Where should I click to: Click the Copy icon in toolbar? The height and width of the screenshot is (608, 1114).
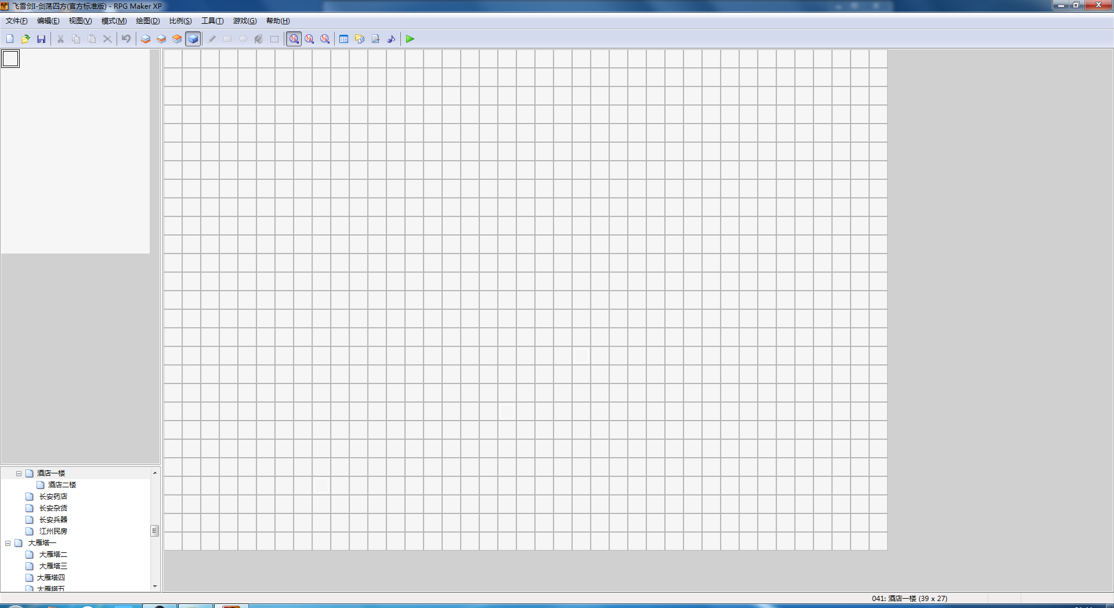[x=76, y=39]
